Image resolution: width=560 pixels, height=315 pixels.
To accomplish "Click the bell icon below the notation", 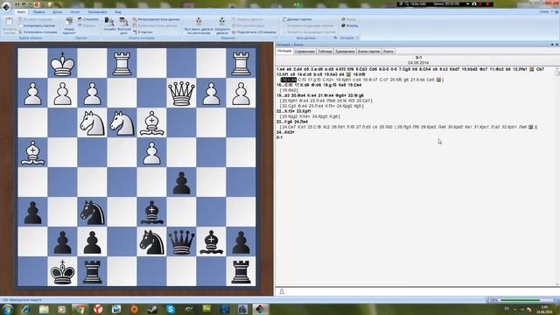I will (x=282, y=291).
